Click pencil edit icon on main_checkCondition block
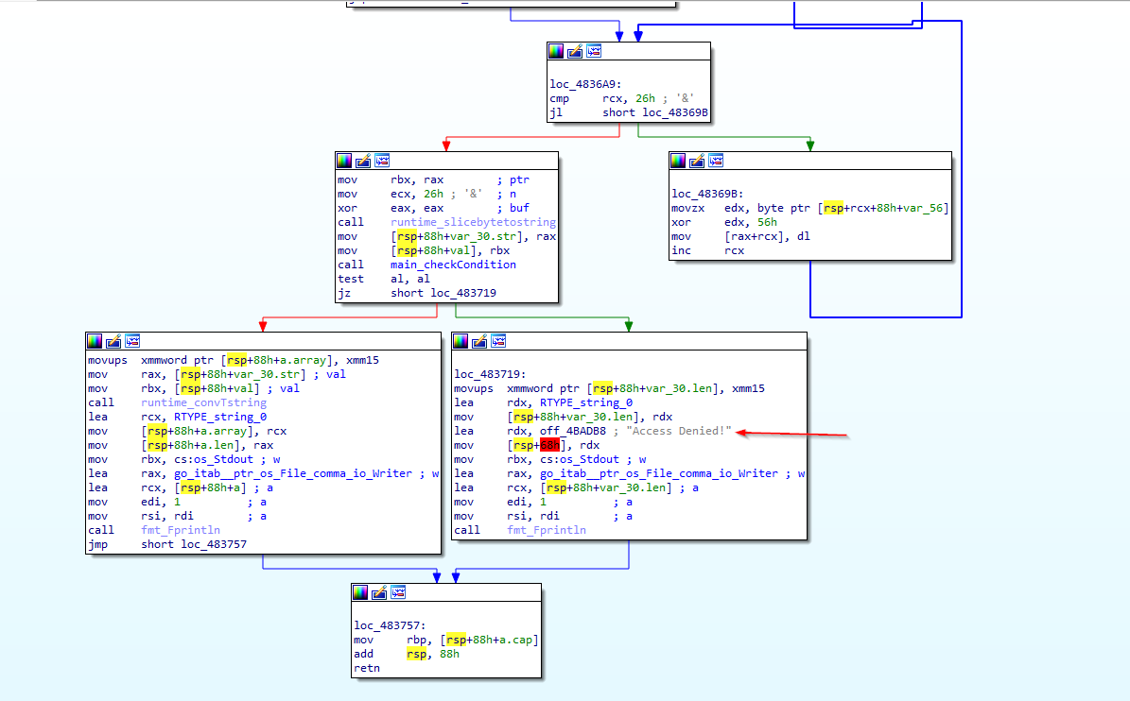Image resolution: width=1130 pixels, height=701 pixels. tap(362, 161)
